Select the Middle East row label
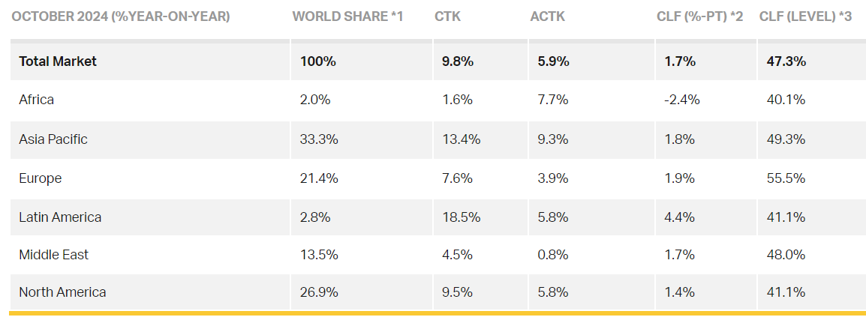Viewport: 866px width, 320px height. [54, 255]
